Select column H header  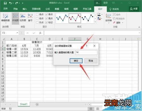100,39
